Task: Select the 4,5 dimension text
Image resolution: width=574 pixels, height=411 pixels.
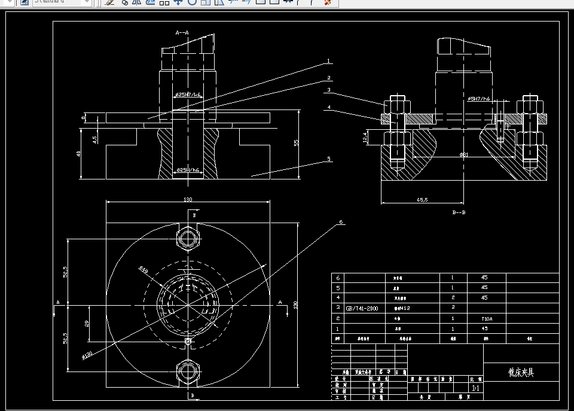Action: pos(94,139)
